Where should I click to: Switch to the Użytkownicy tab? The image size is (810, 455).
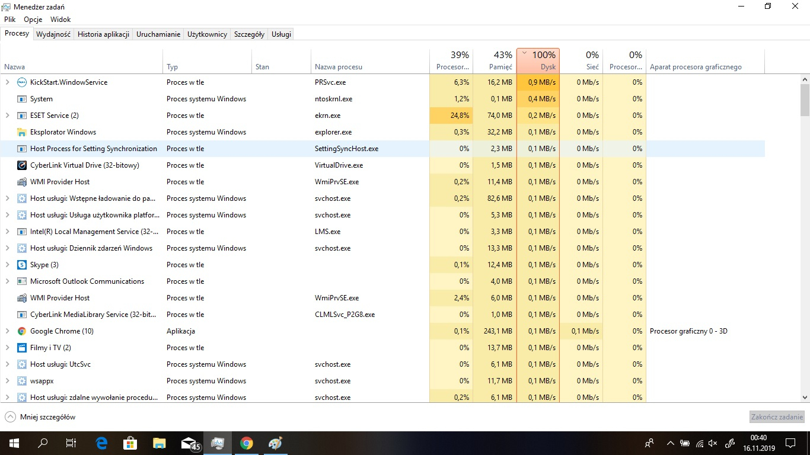[x=207, y=34]
